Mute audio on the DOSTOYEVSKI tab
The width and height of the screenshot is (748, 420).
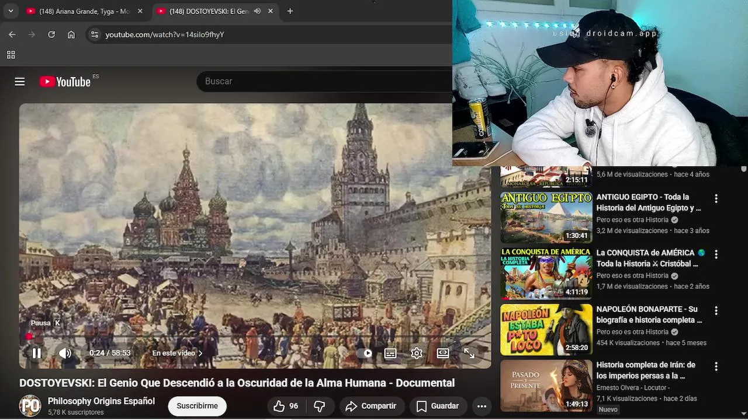pyautogui.click(x=257, y=11)
